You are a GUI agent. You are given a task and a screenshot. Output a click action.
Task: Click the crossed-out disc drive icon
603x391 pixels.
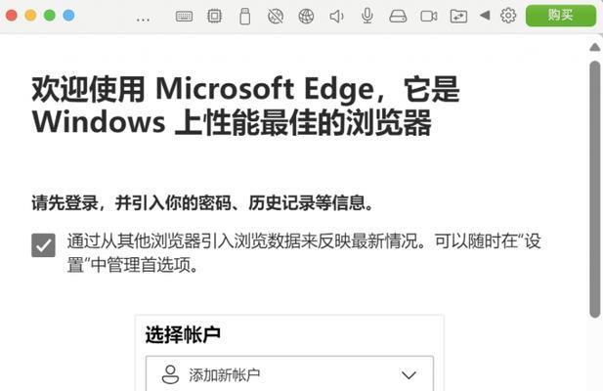click(x=276, y=17)
